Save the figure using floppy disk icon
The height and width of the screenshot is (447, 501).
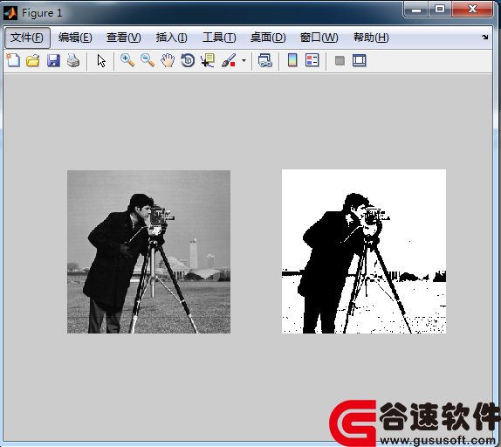pyautogui.click(x=53, y=60)
